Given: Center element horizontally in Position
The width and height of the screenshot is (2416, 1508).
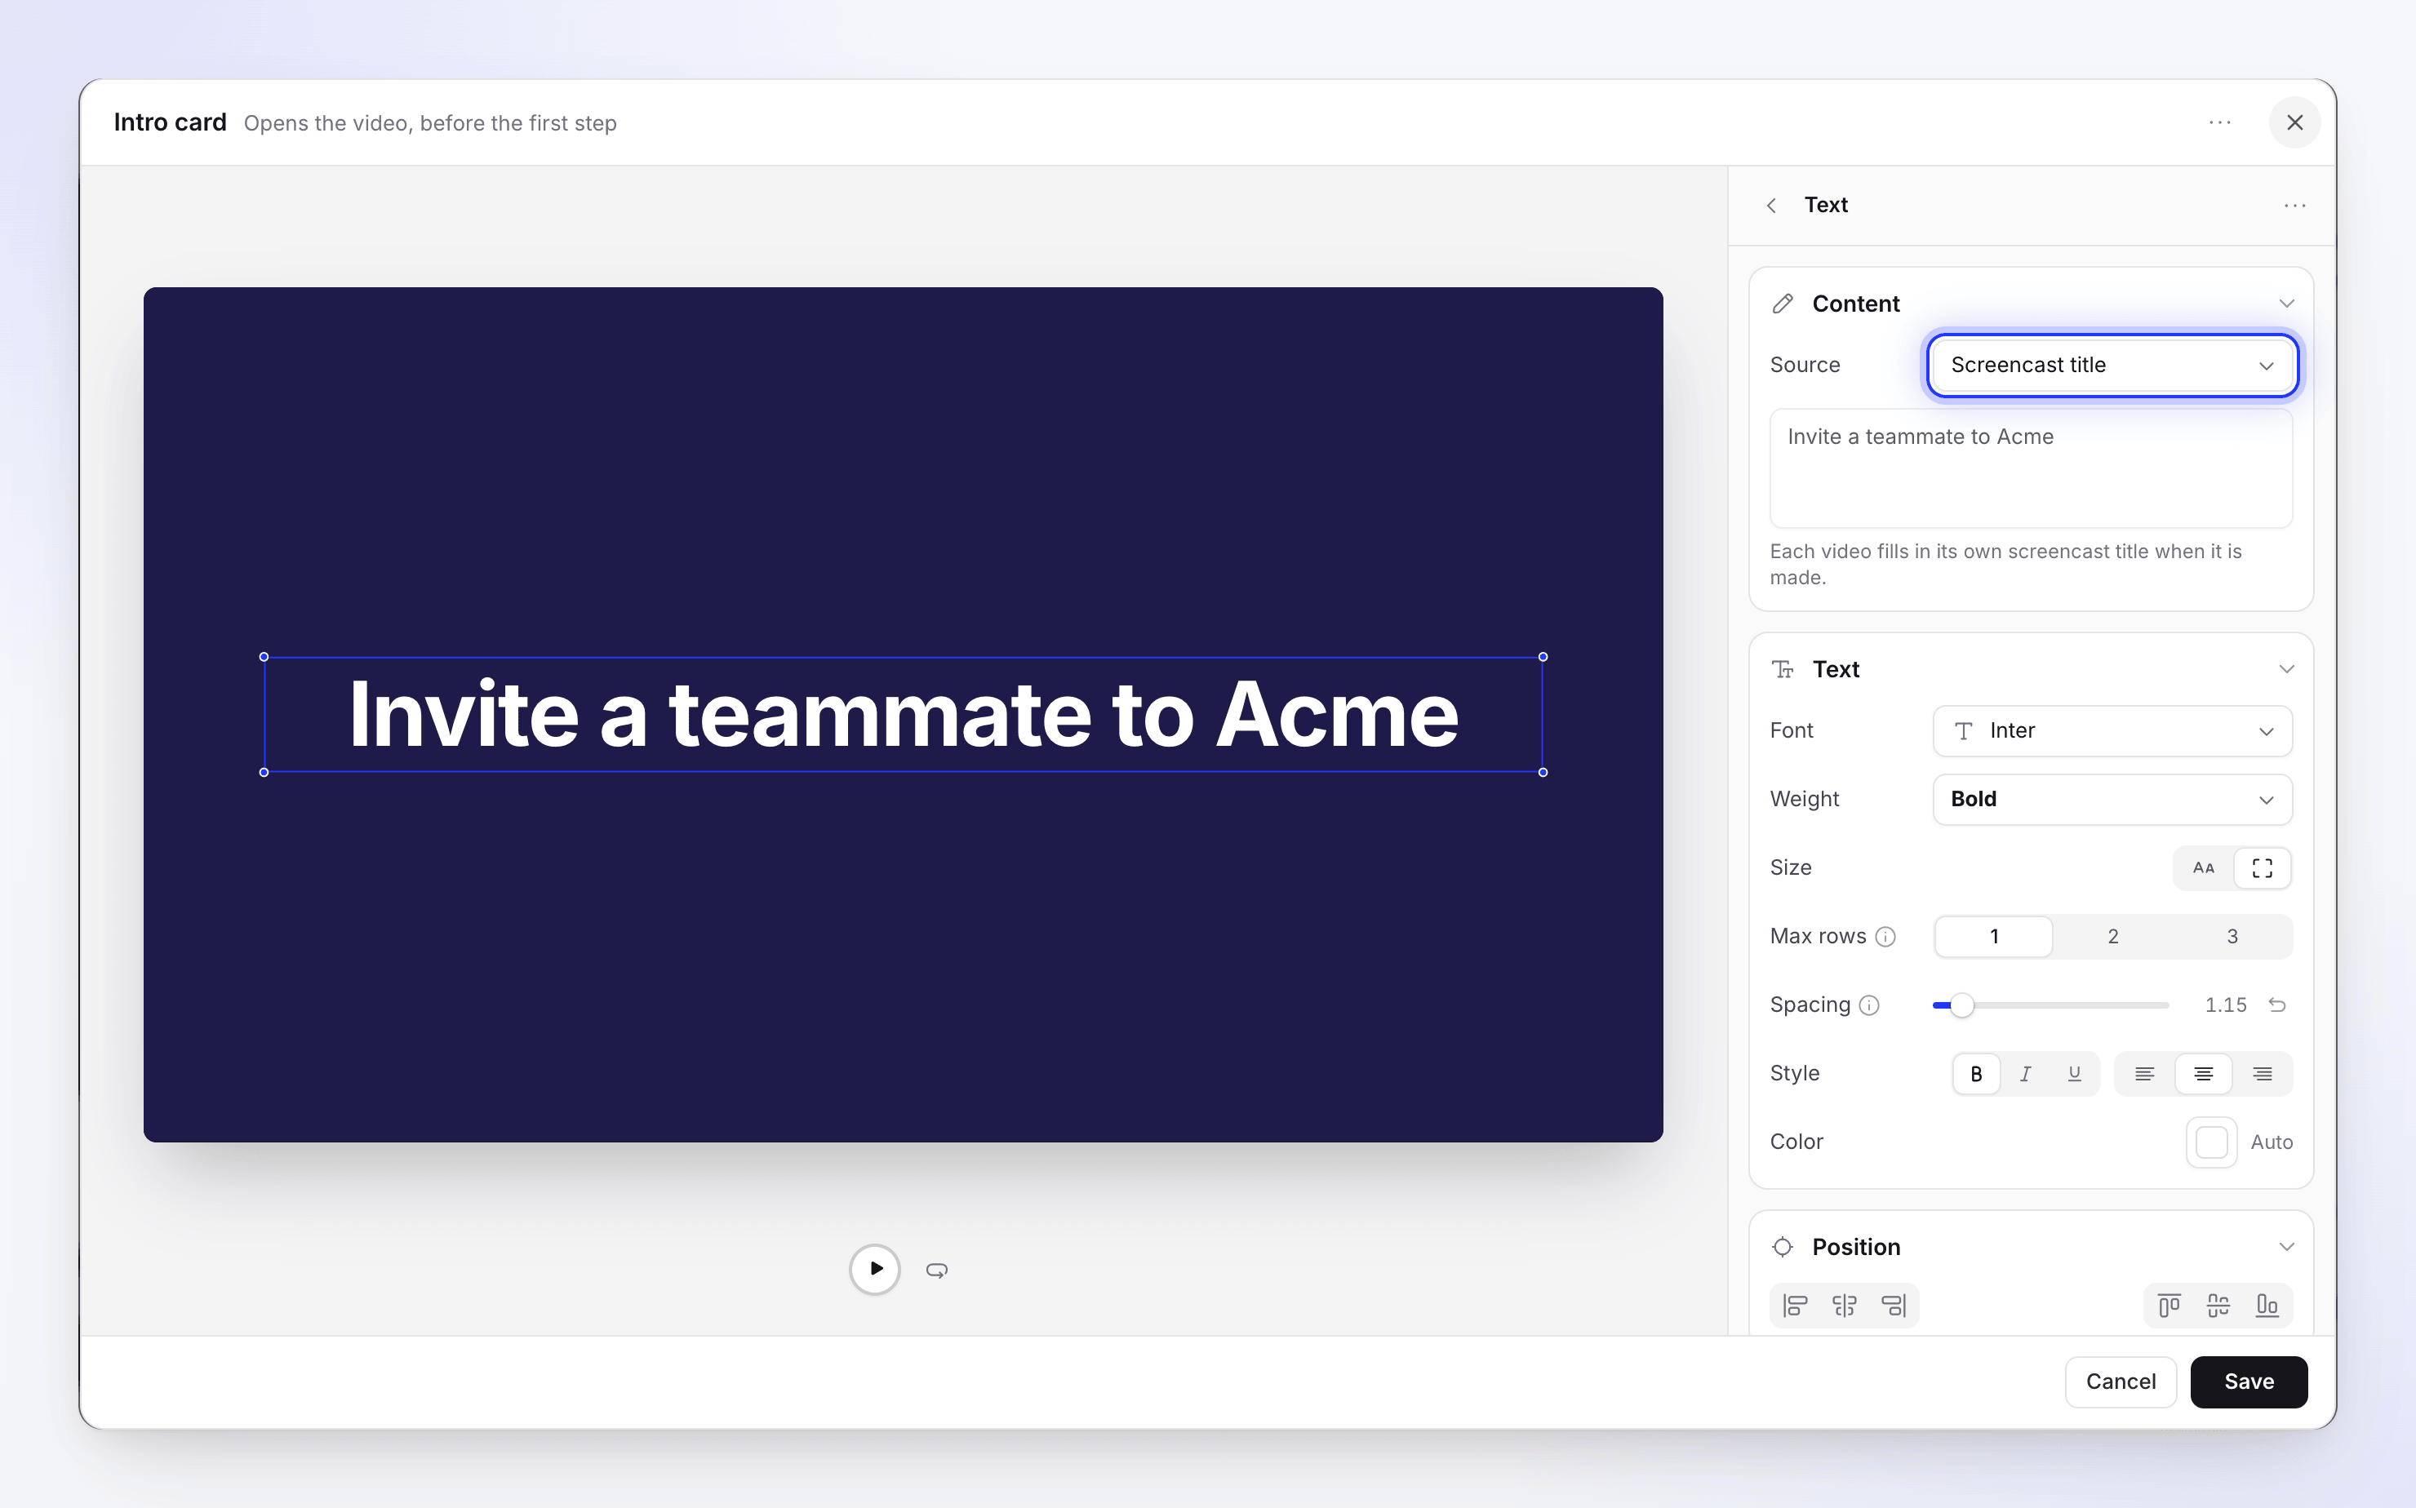Looking at the screenshot, I should 1845,1306.
